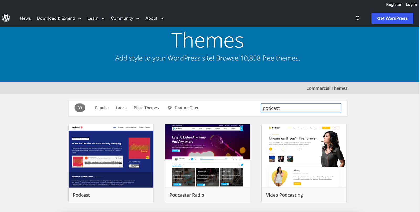Viewport: 420px width, 212px height.
Task: Open the Video Podcasting theme thumbnail
Action: [304, 156]
